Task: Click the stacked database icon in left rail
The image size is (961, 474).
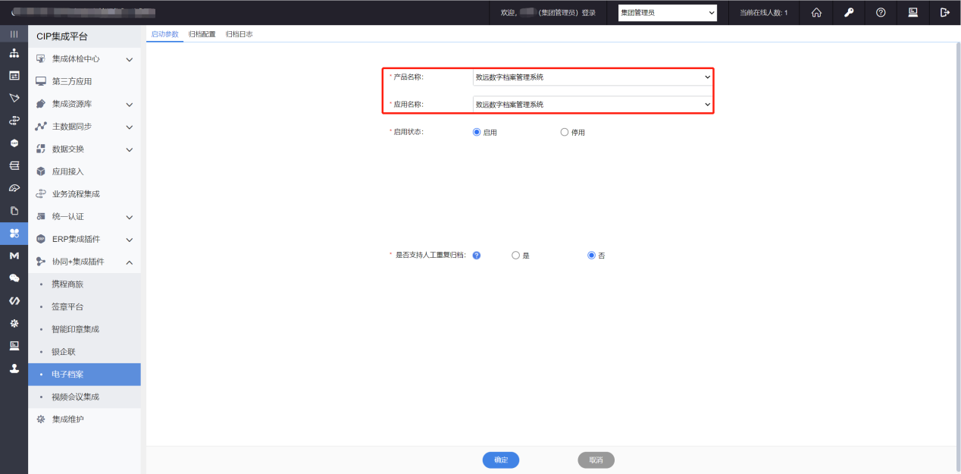Action: pyautogui.click(x=14, y=165)
